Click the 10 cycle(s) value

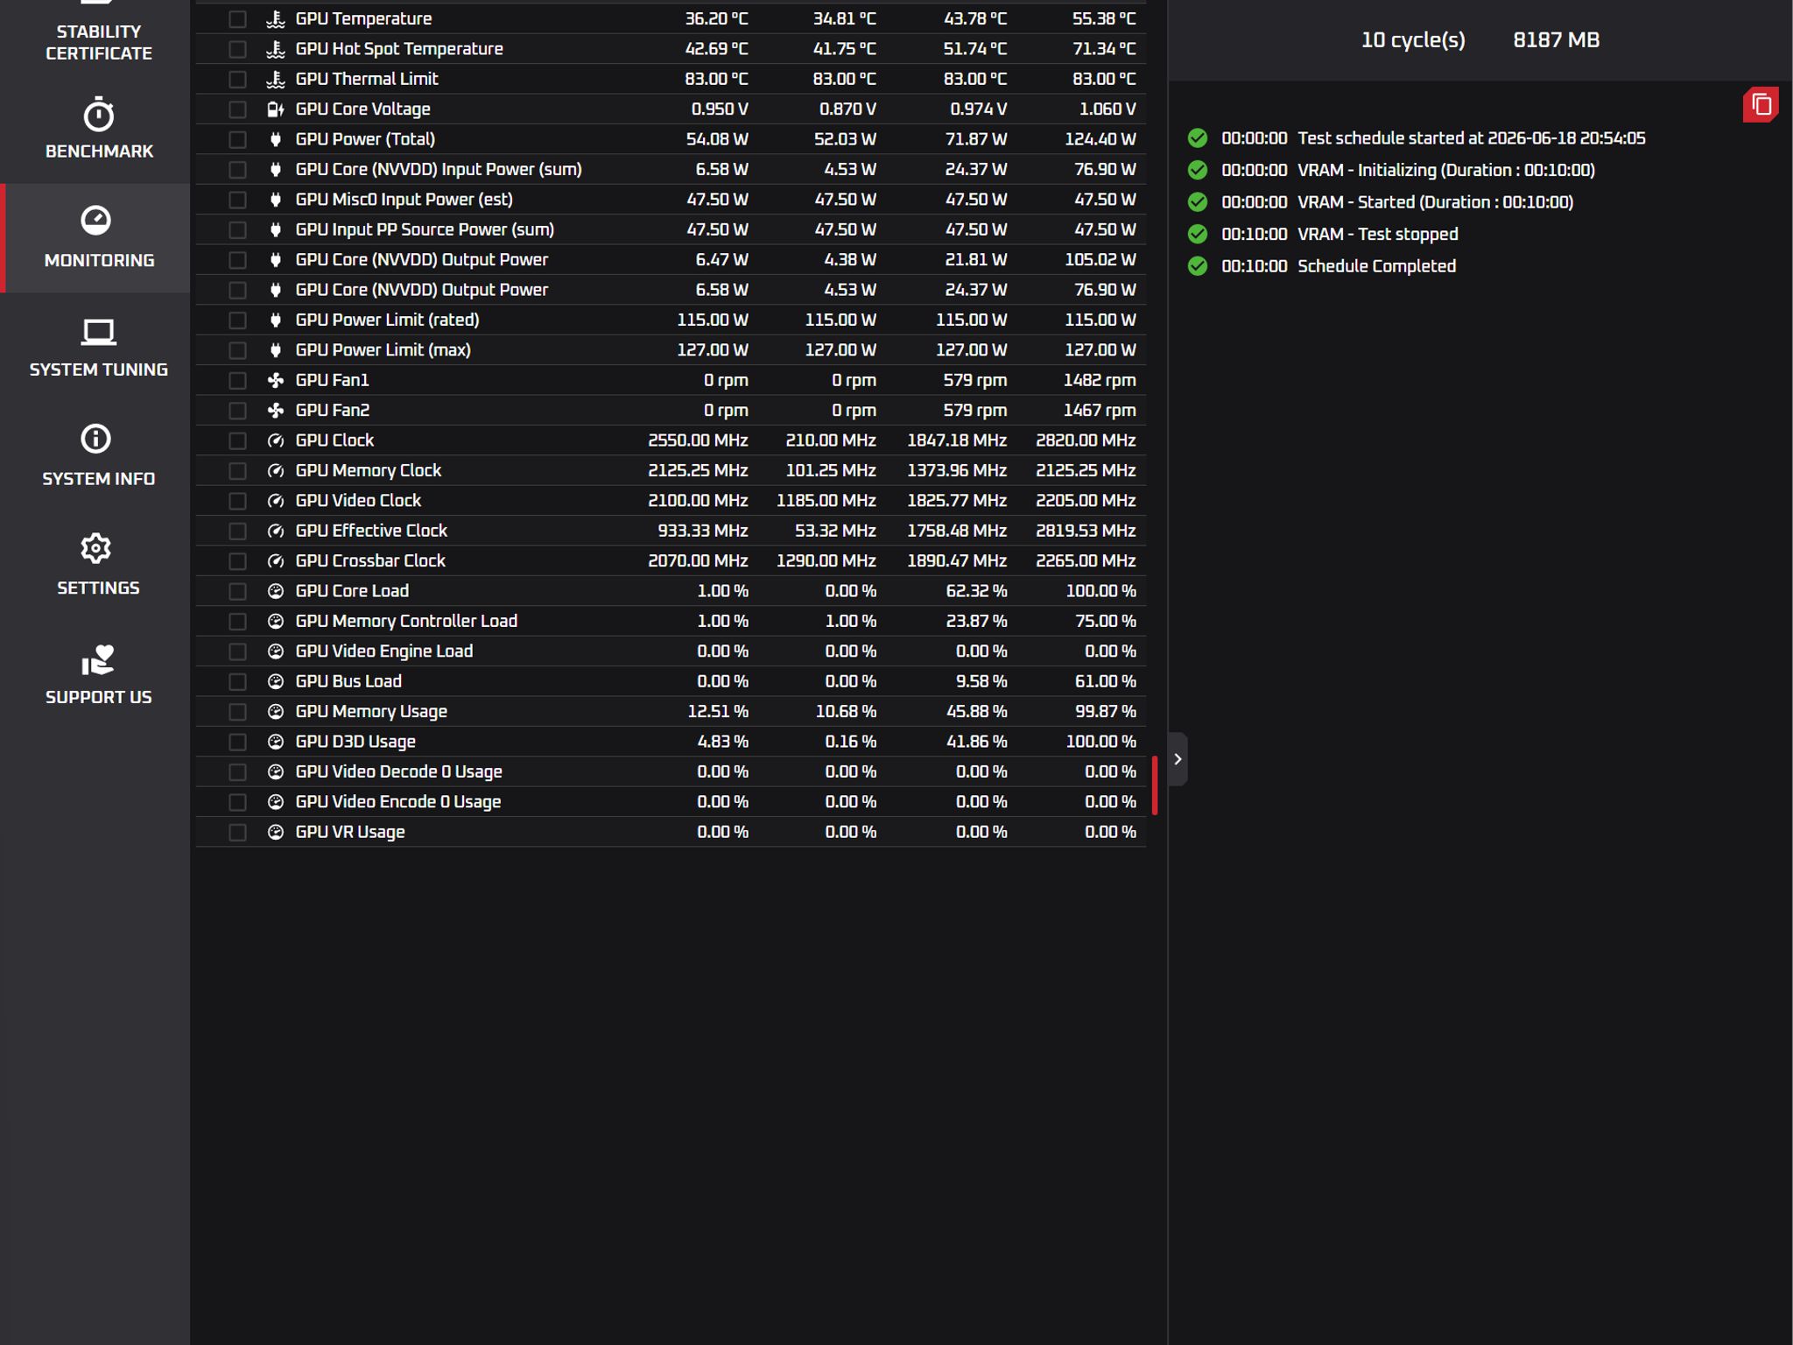click(1413, 40)
